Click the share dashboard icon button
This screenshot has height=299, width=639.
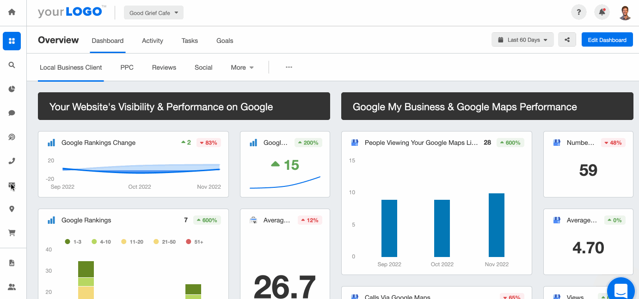coord(567,40)
